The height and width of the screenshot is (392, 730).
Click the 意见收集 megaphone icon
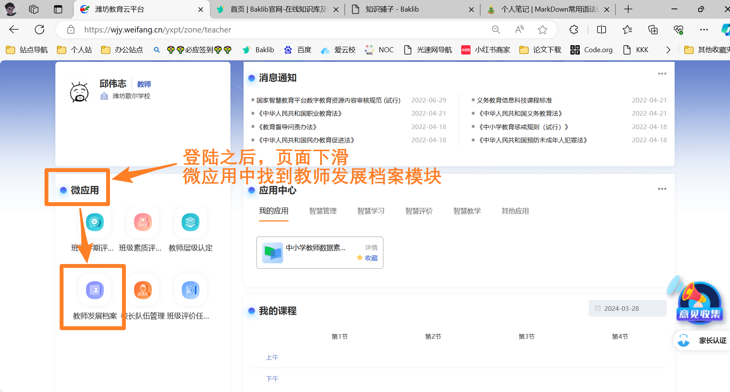[699, 302]
